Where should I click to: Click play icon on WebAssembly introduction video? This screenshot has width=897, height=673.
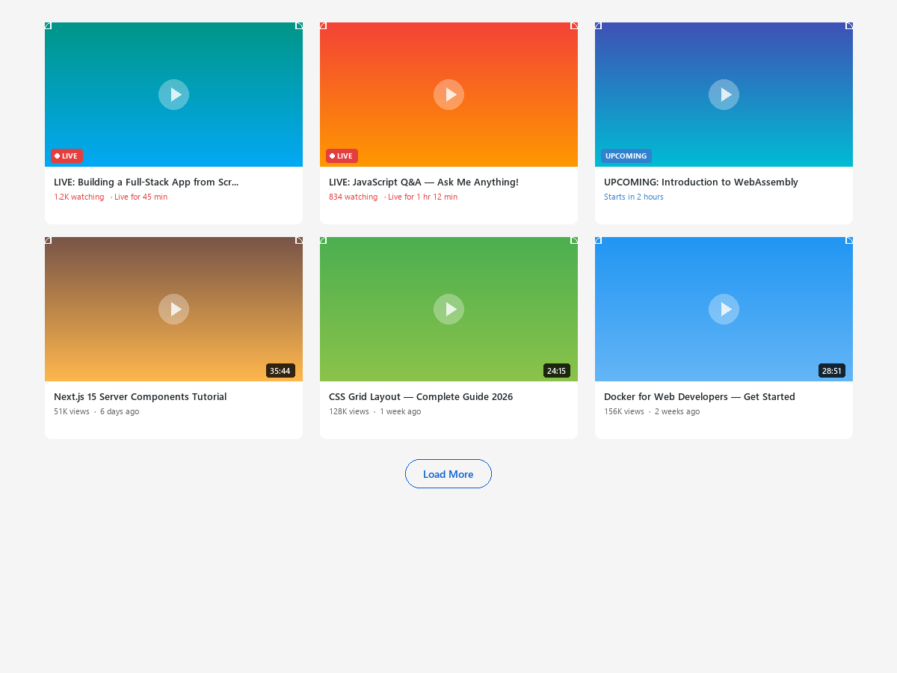[724, 94]
